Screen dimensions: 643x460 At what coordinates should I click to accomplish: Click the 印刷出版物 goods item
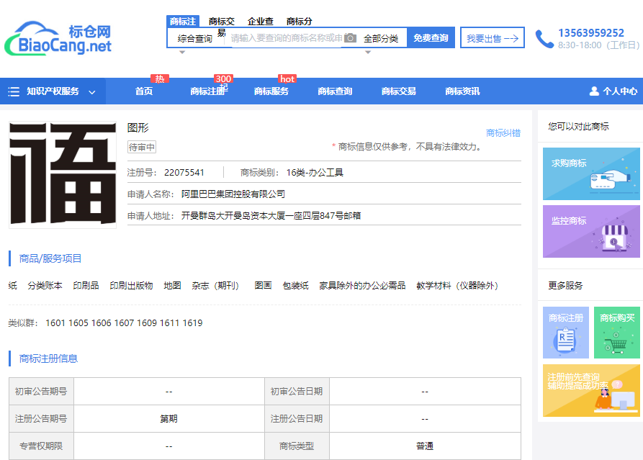click(131, 286)
